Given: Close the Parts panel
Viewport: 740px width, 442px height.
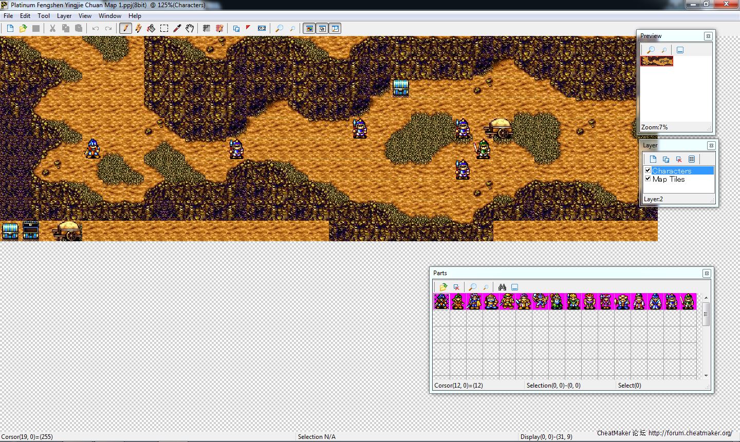Looking at the screenshot, I should pos(707,273).
